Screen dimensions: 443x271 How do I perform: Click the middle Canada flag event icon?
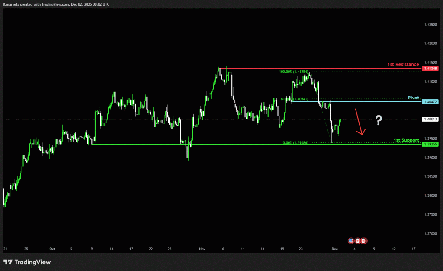coord(358,240)
